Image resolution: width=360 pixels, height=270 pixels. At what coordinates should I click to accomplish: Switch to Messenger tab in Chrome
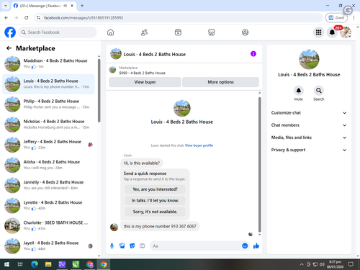pos(44,6)
